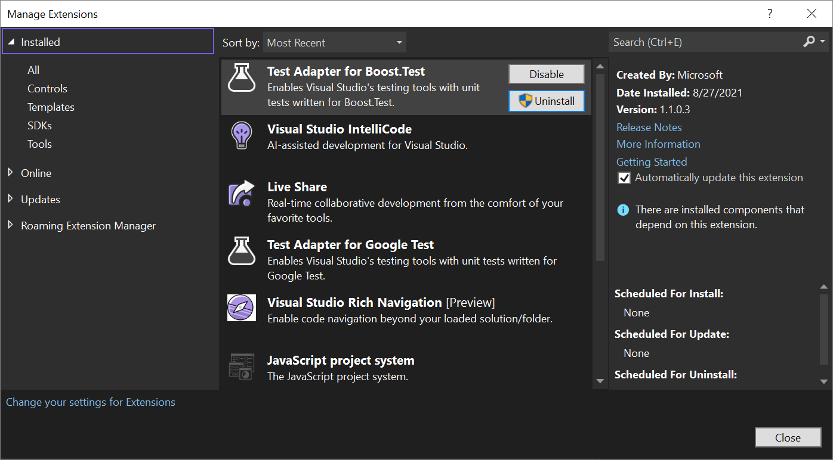Screen dimensions: 833x460
Task: Toggle Automatically update this extension
Action: point(624,178)
